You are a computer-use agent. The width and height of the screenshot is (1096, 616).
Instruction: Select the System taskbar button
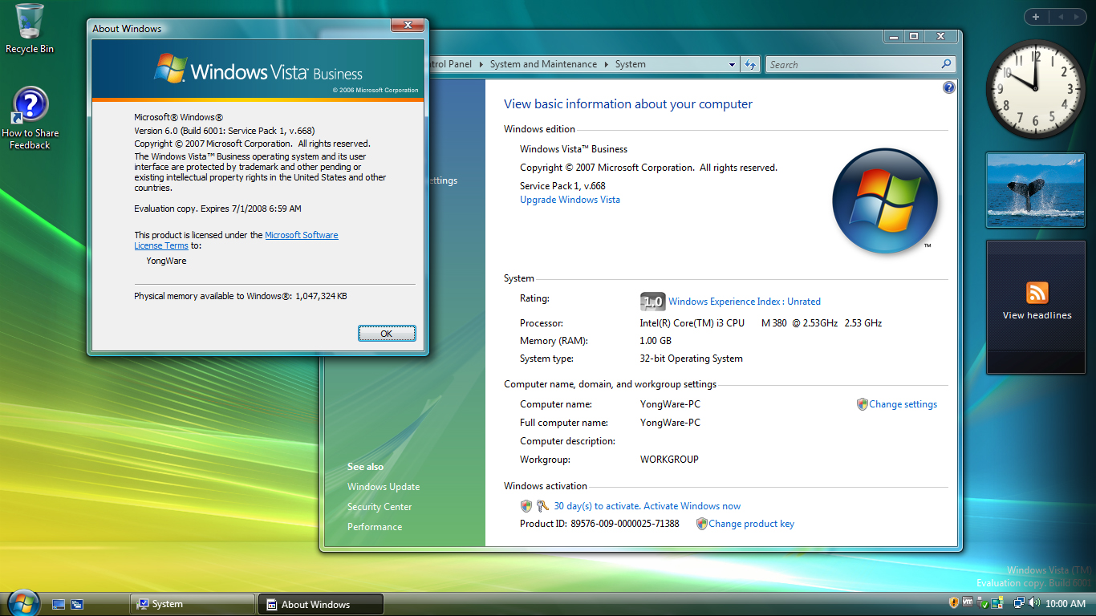192,604
